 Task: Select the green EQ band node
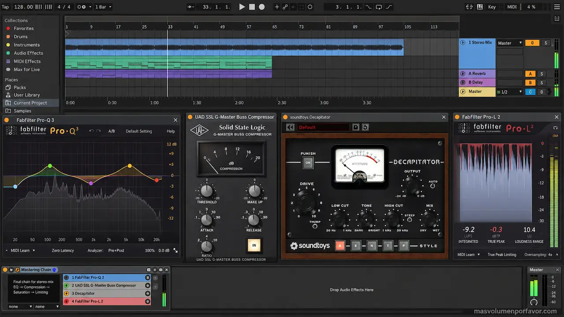tap(50, 166)
